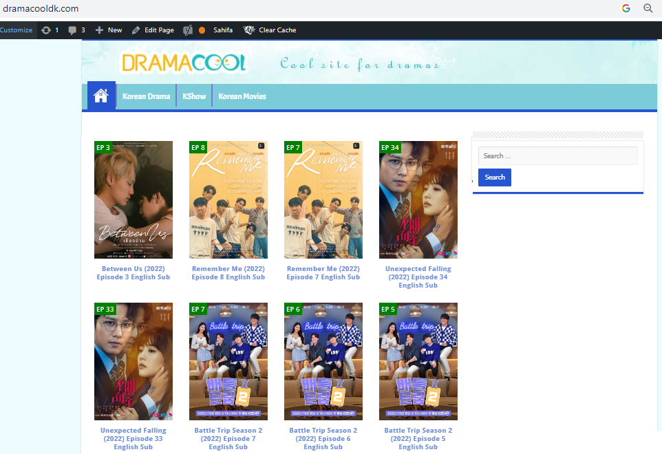Check the WordPress updates icon showing 1

pos(47,30)
